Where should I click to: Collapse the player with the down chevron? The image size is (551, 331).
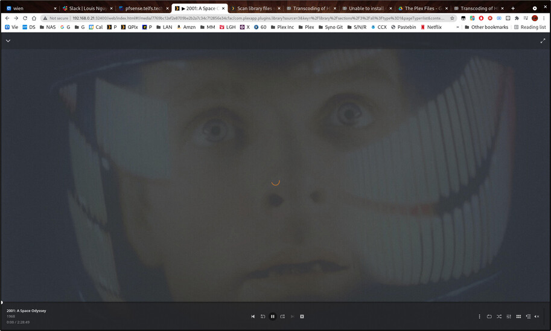click(x=8, y=41)
